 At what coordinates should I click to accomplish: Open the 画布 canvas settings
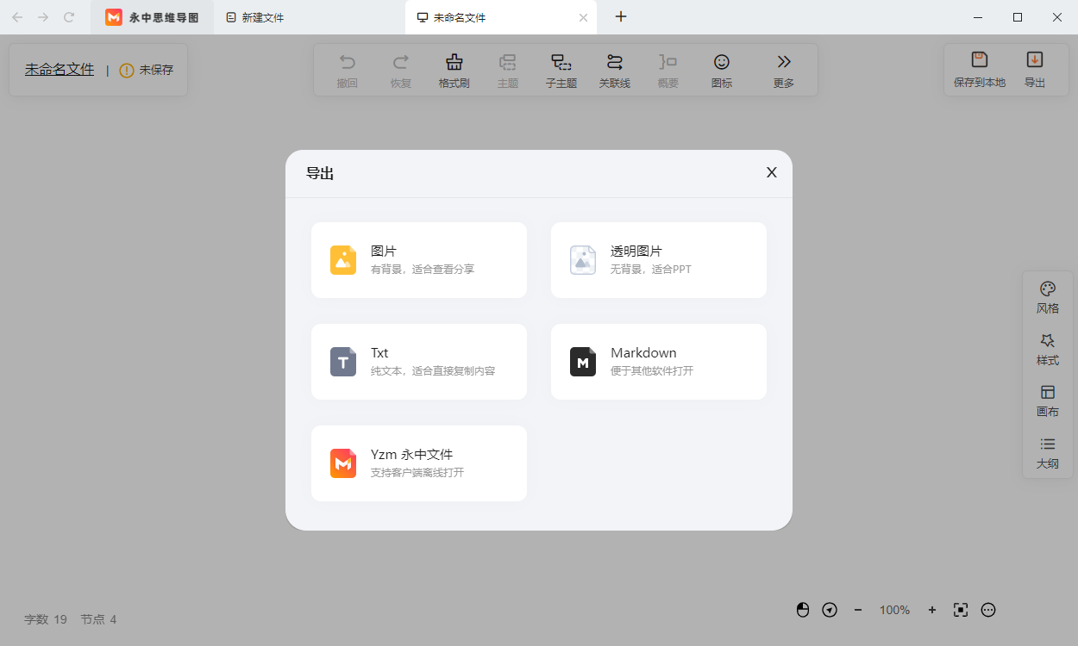tap(1047, 401)
